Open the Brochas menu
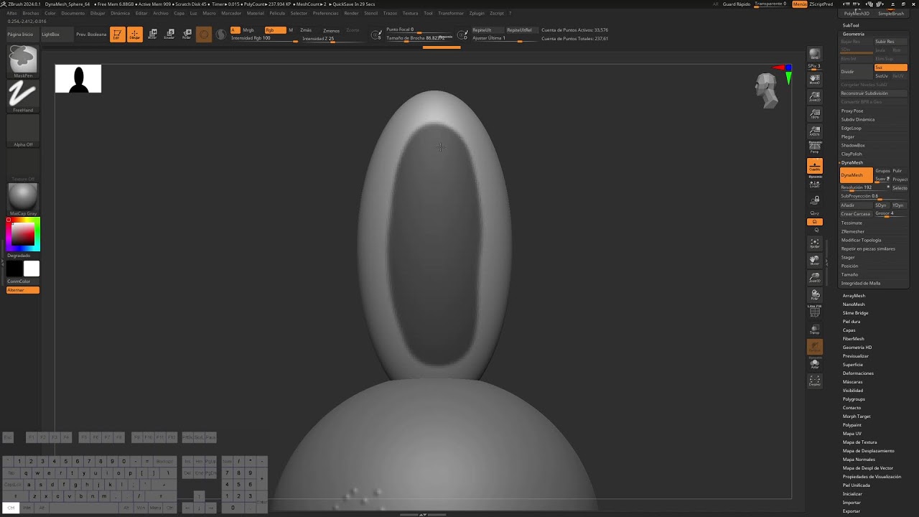 31,13
